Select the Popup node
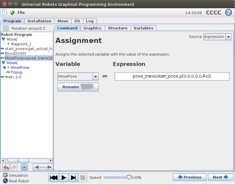235x185 pixels. point(17,72)
